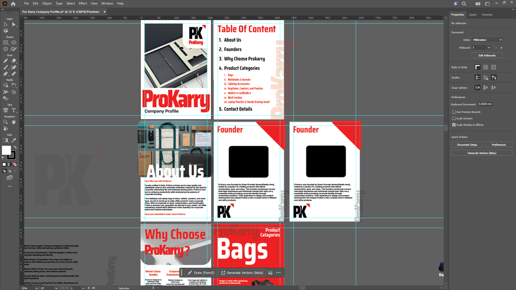Switch to the Libraries tab

(x=487, y=14)
